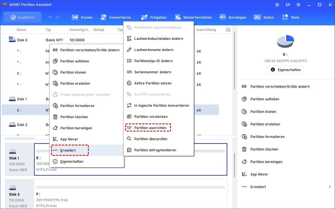Choose Partition aufteilen in context menu
Screen dimensions: 335x209
click(x=87, y=61)
